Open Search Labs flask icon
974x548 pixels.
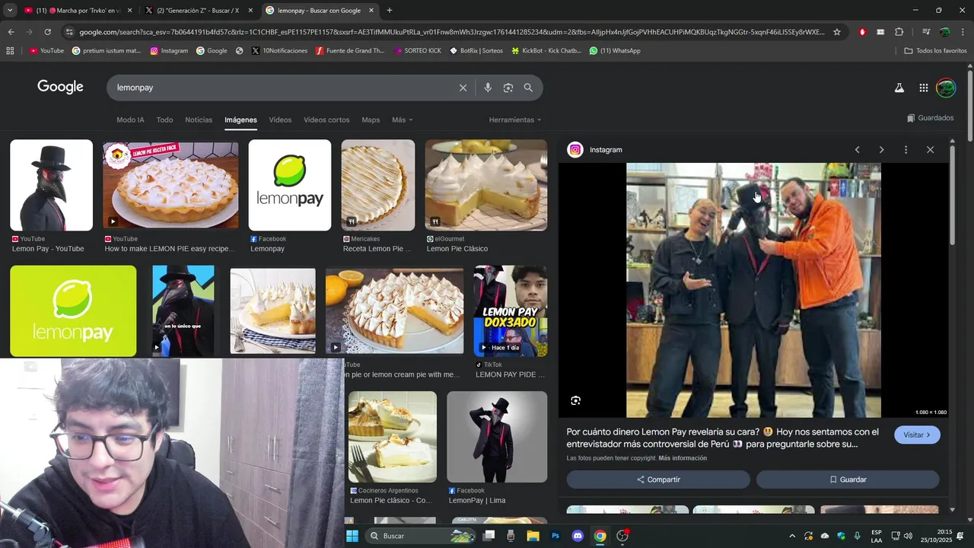coord(899,88)
